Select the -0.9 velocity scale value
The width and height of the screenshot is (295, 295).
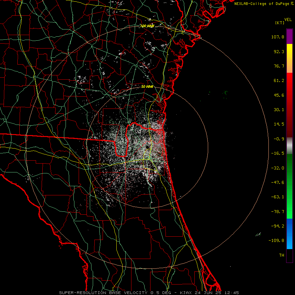pos(279,139)
